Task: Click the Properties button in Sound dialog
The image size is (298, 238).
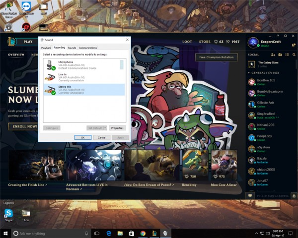Action: [117, 128]
